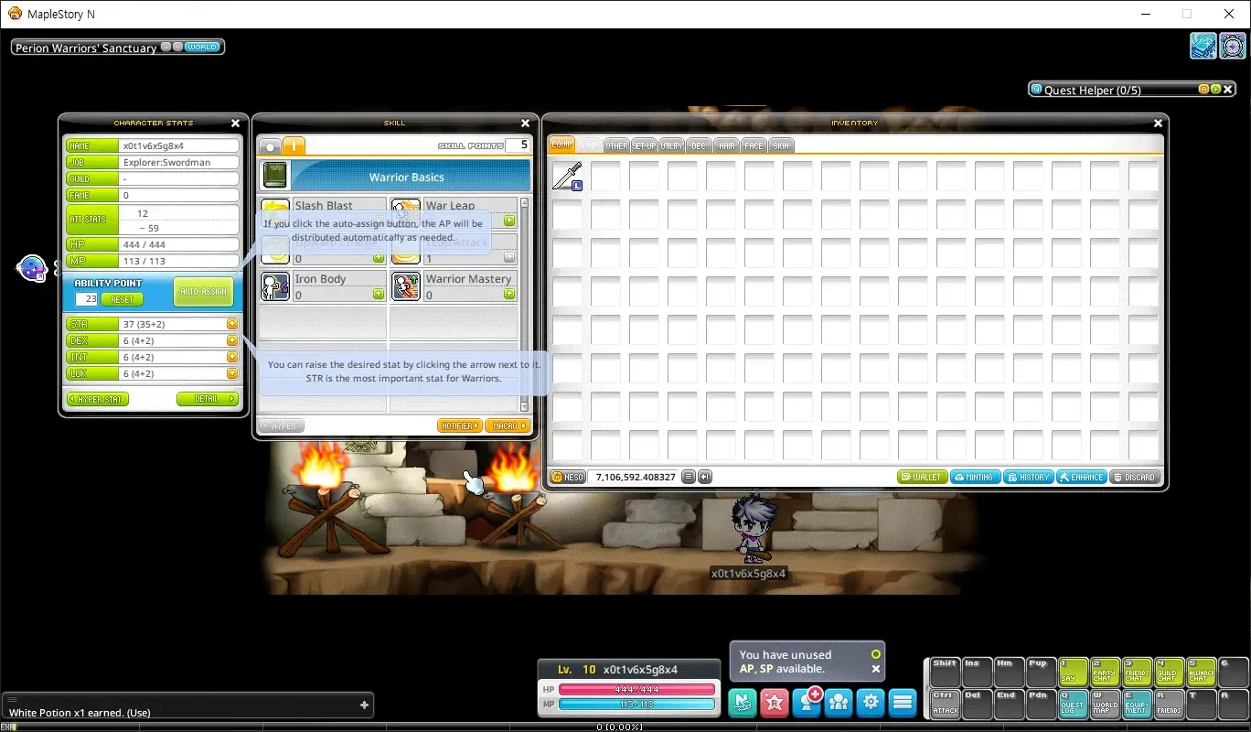Open the settings gear icon
Image resolution: width=1251 pixels, height=732 pixels.
[871, 702]
